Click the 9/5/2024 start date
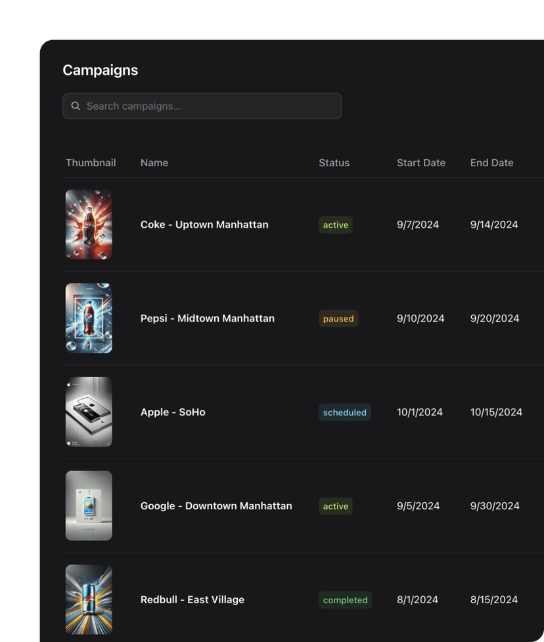Image resolution: width=544 pixels, height=642 pixels. click(x=418, y=506)
